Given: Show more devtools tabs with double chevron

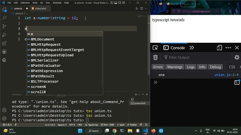Looking at the screenshot, I should pyautogui.click(x=192, y=48).
